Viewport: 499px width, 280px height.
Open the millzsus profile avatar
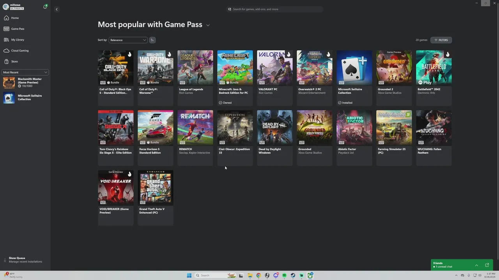pos(6,7)
